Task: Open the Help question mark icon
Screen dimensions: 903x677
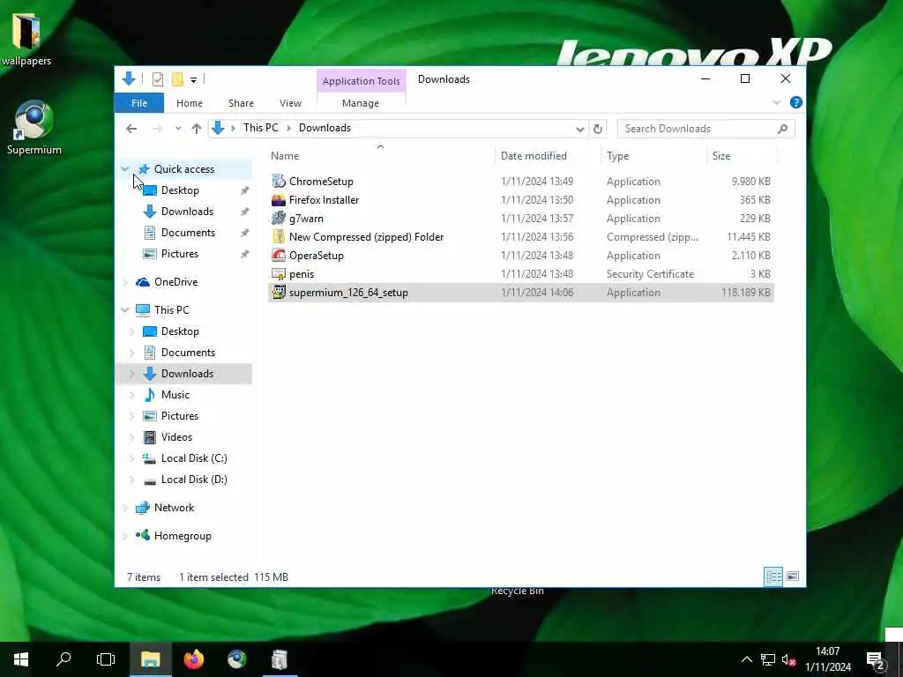Action: pos(796,102)
